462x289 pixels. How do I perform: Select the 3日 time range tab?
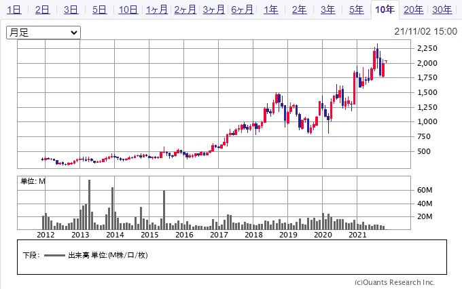coord(71,9)
